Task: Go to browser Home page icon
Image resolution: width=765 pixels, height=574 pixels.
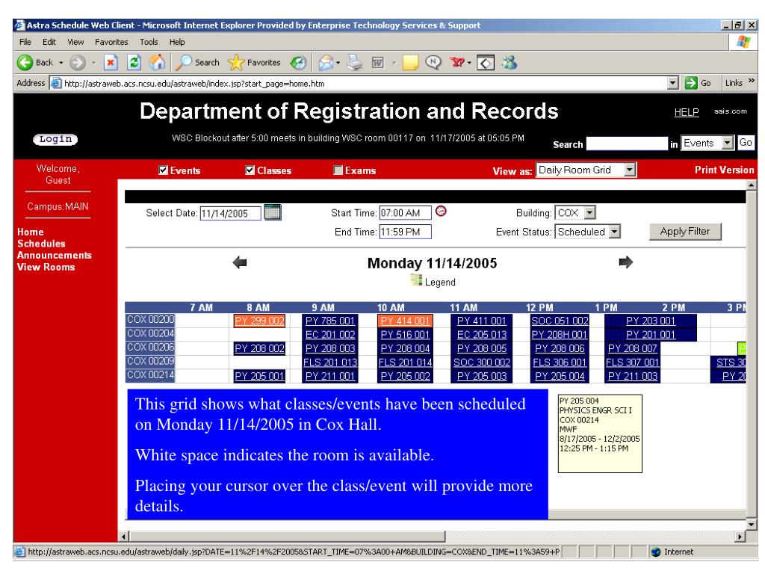Action: point(157,63)
